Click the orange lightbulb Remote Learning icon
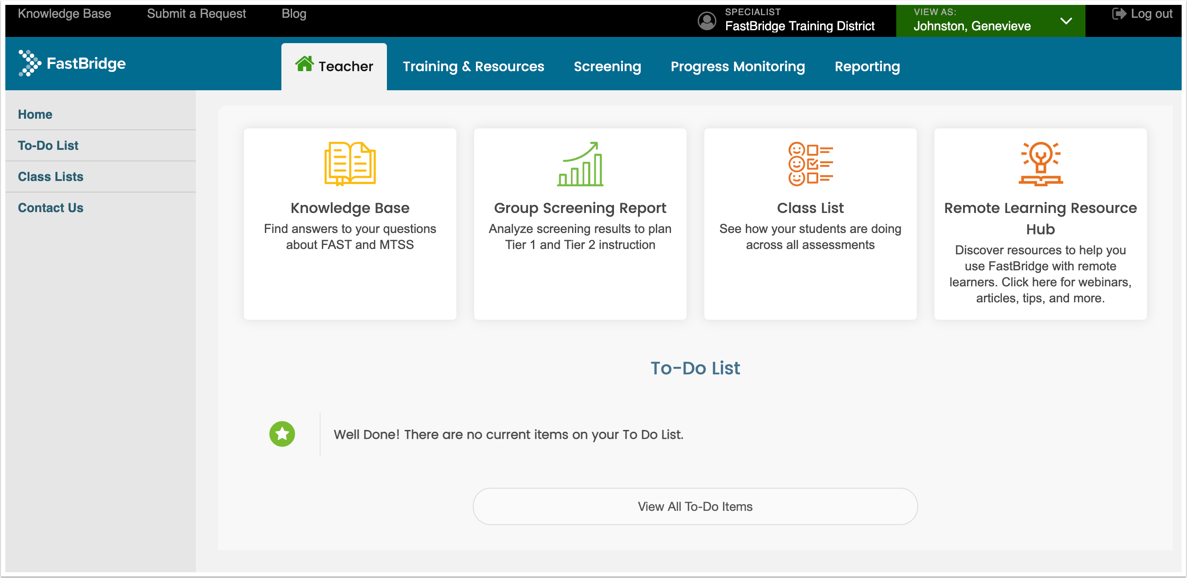Screen dimensions: 1187x578 [1041, 164]
